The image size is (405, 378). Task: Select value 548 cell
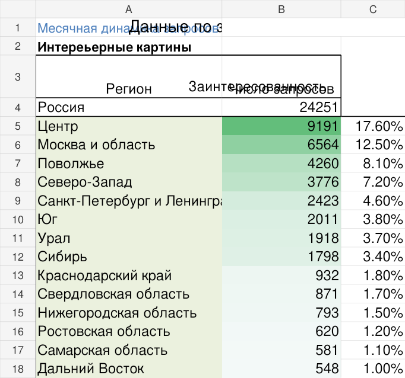(281, 368)
